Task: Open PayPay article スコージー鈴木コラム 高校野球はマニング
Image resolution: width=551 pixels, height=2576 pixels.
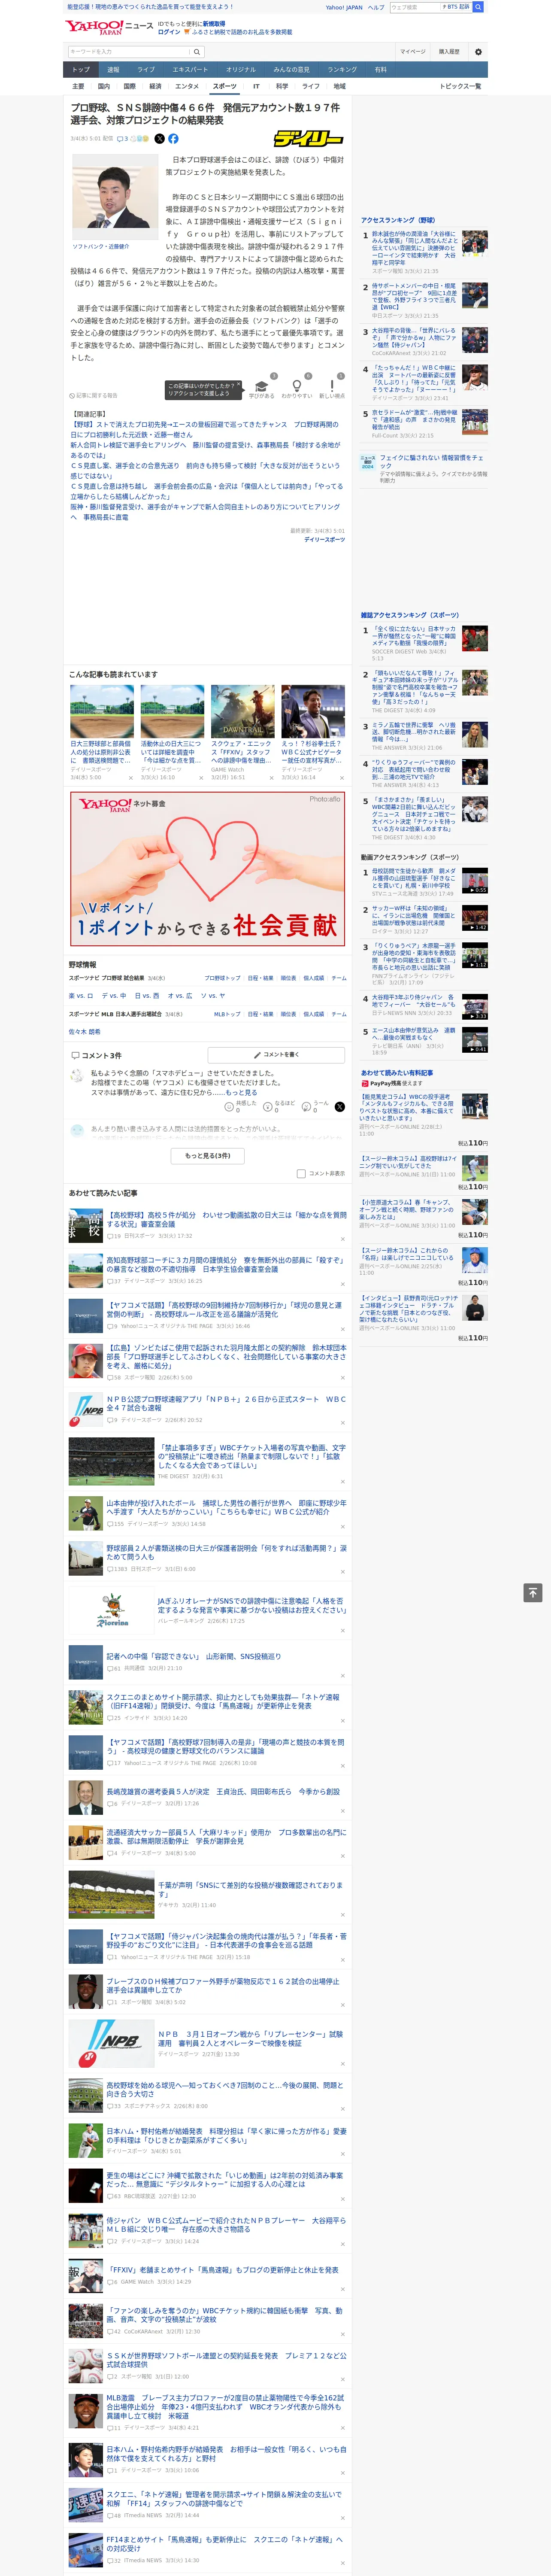Action: [408, 1163]
